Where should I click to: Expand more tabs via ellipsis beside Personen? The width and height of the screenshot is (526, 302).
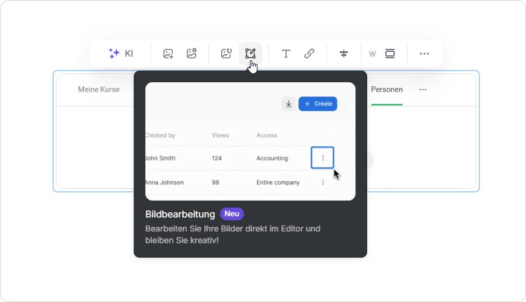[423, 89]
